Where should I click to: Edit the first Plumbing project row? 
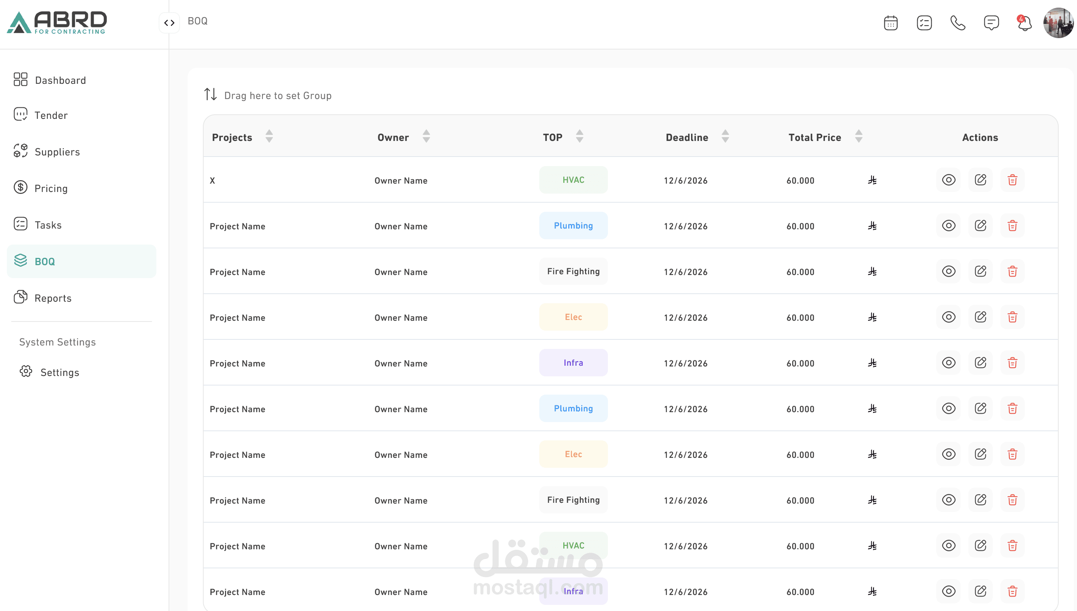pos(981,226)
